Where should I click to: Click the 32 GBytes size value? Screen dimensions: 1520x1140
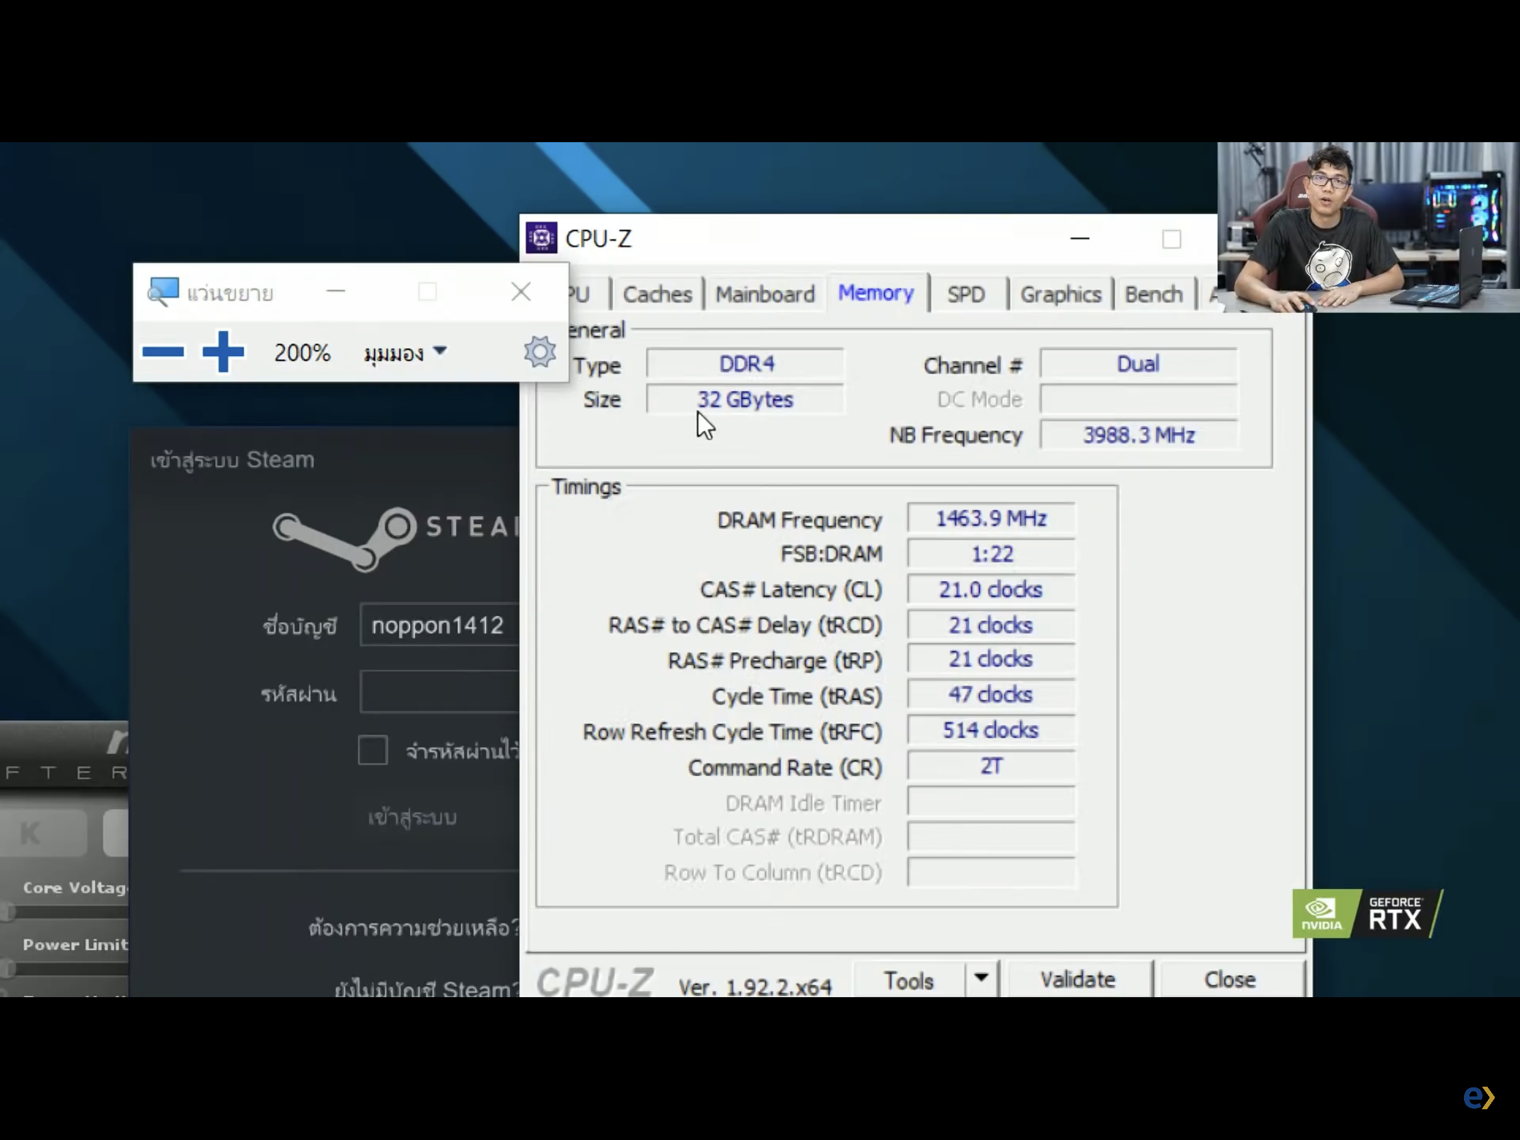click(746, 399)
